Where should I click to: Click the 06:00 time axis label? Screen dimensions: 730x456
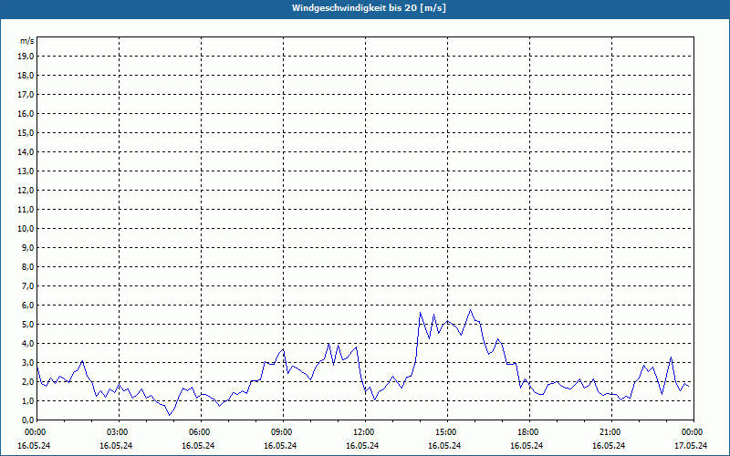[x=201, y=432]
